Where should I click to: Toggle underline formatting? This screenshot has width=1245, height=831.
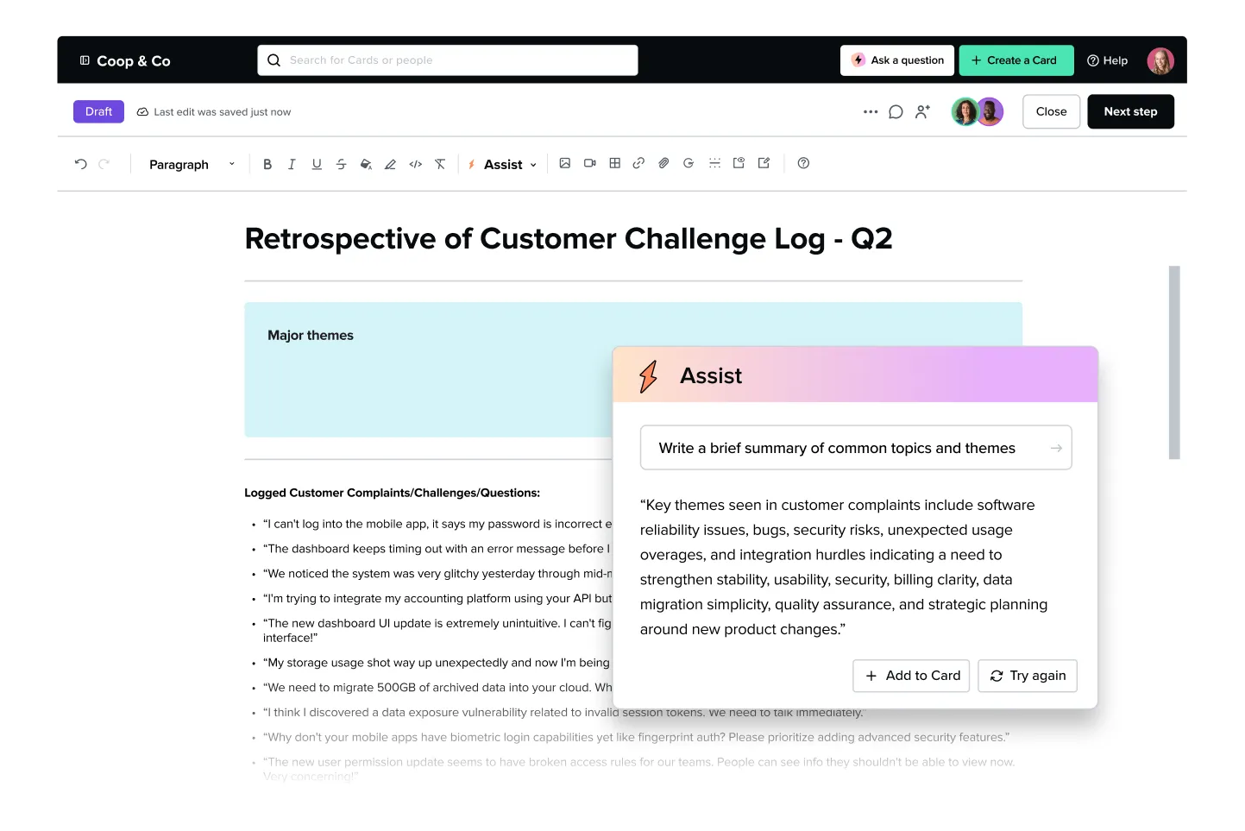(x=317, y=163)
